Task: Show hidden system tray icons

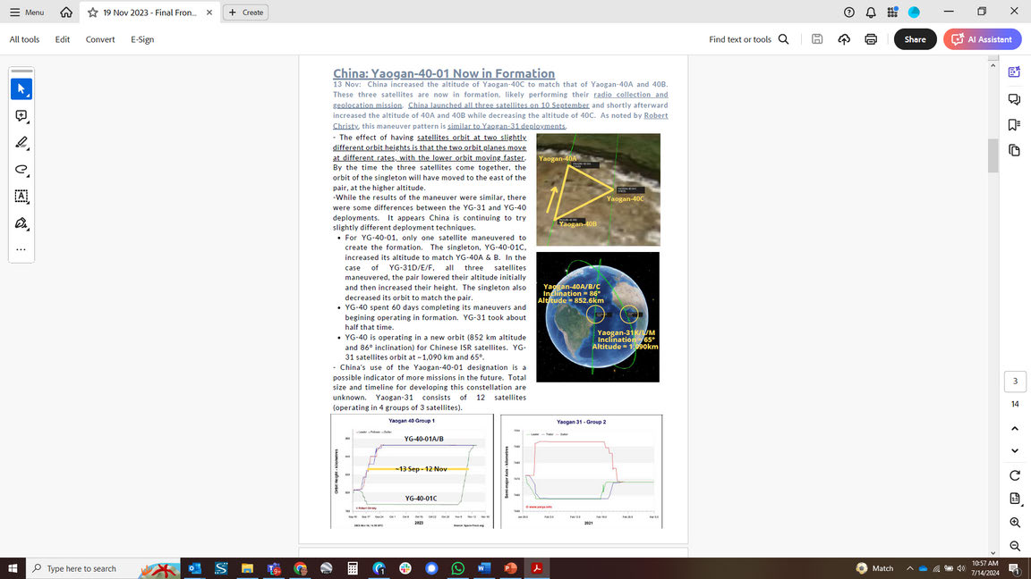Action: point(909,568)
